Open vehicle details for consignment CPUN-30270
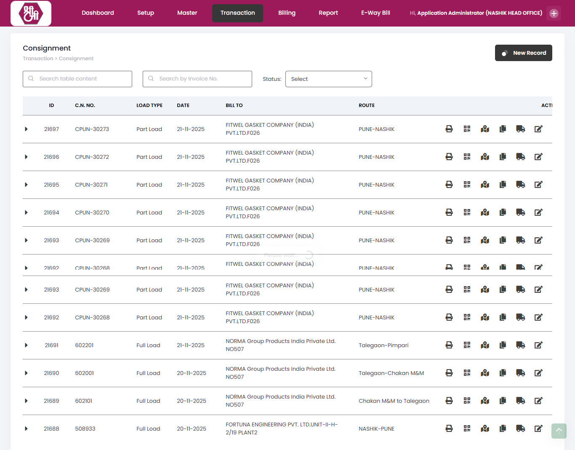The height and width of the screenshot is (450, 575). (x=520, y=212)
